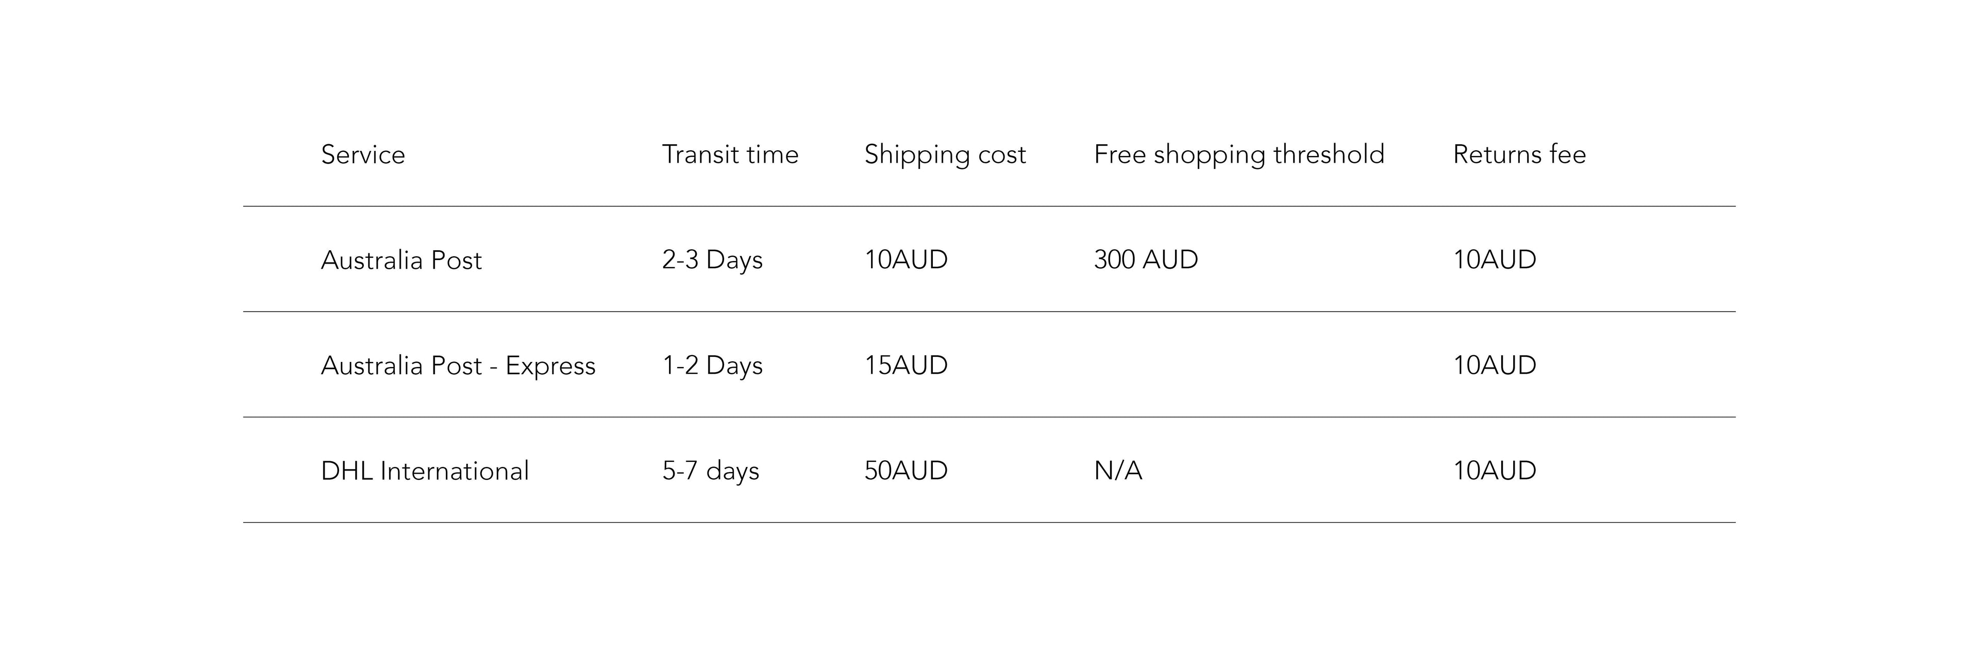The width and height of the screenshot is (1979, 659).
Task: Select Express row returns fee 10AUD
Action: pos(1494,365)
